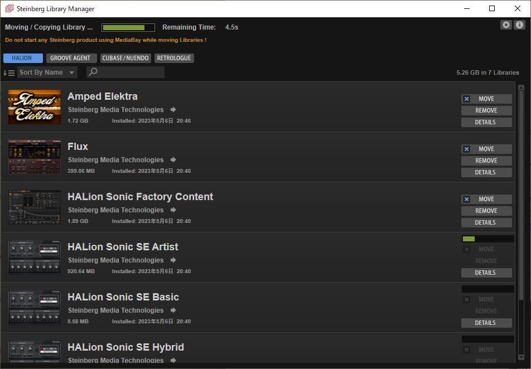Screen dimensions: 531x369
Task: Click arrow icon next to Amped Elektra vendor
Action: click(173, 109)
